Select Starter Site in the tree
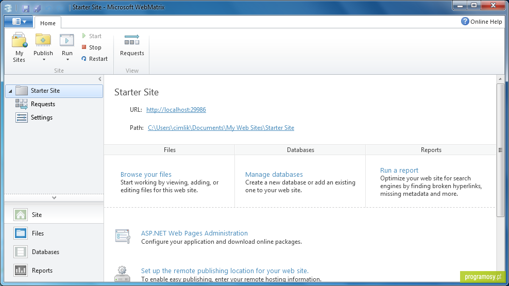This screenshot has width=509, height=286. 54,91
